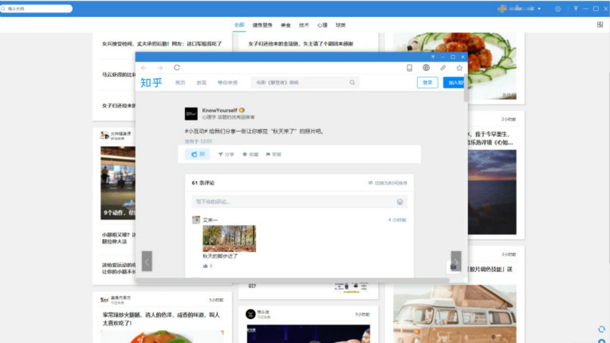Favorite the post using 收藏

tap(250, 154)
